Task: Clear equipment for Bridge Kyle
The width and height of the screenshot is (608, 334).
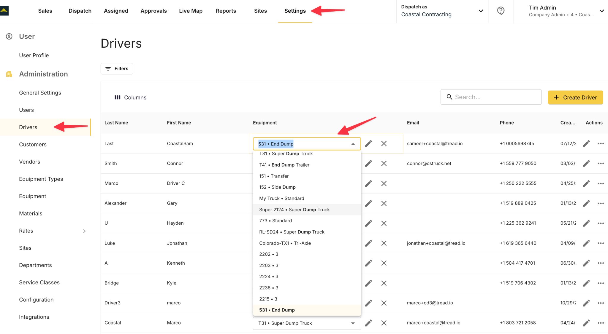Action: pos(384,283)
